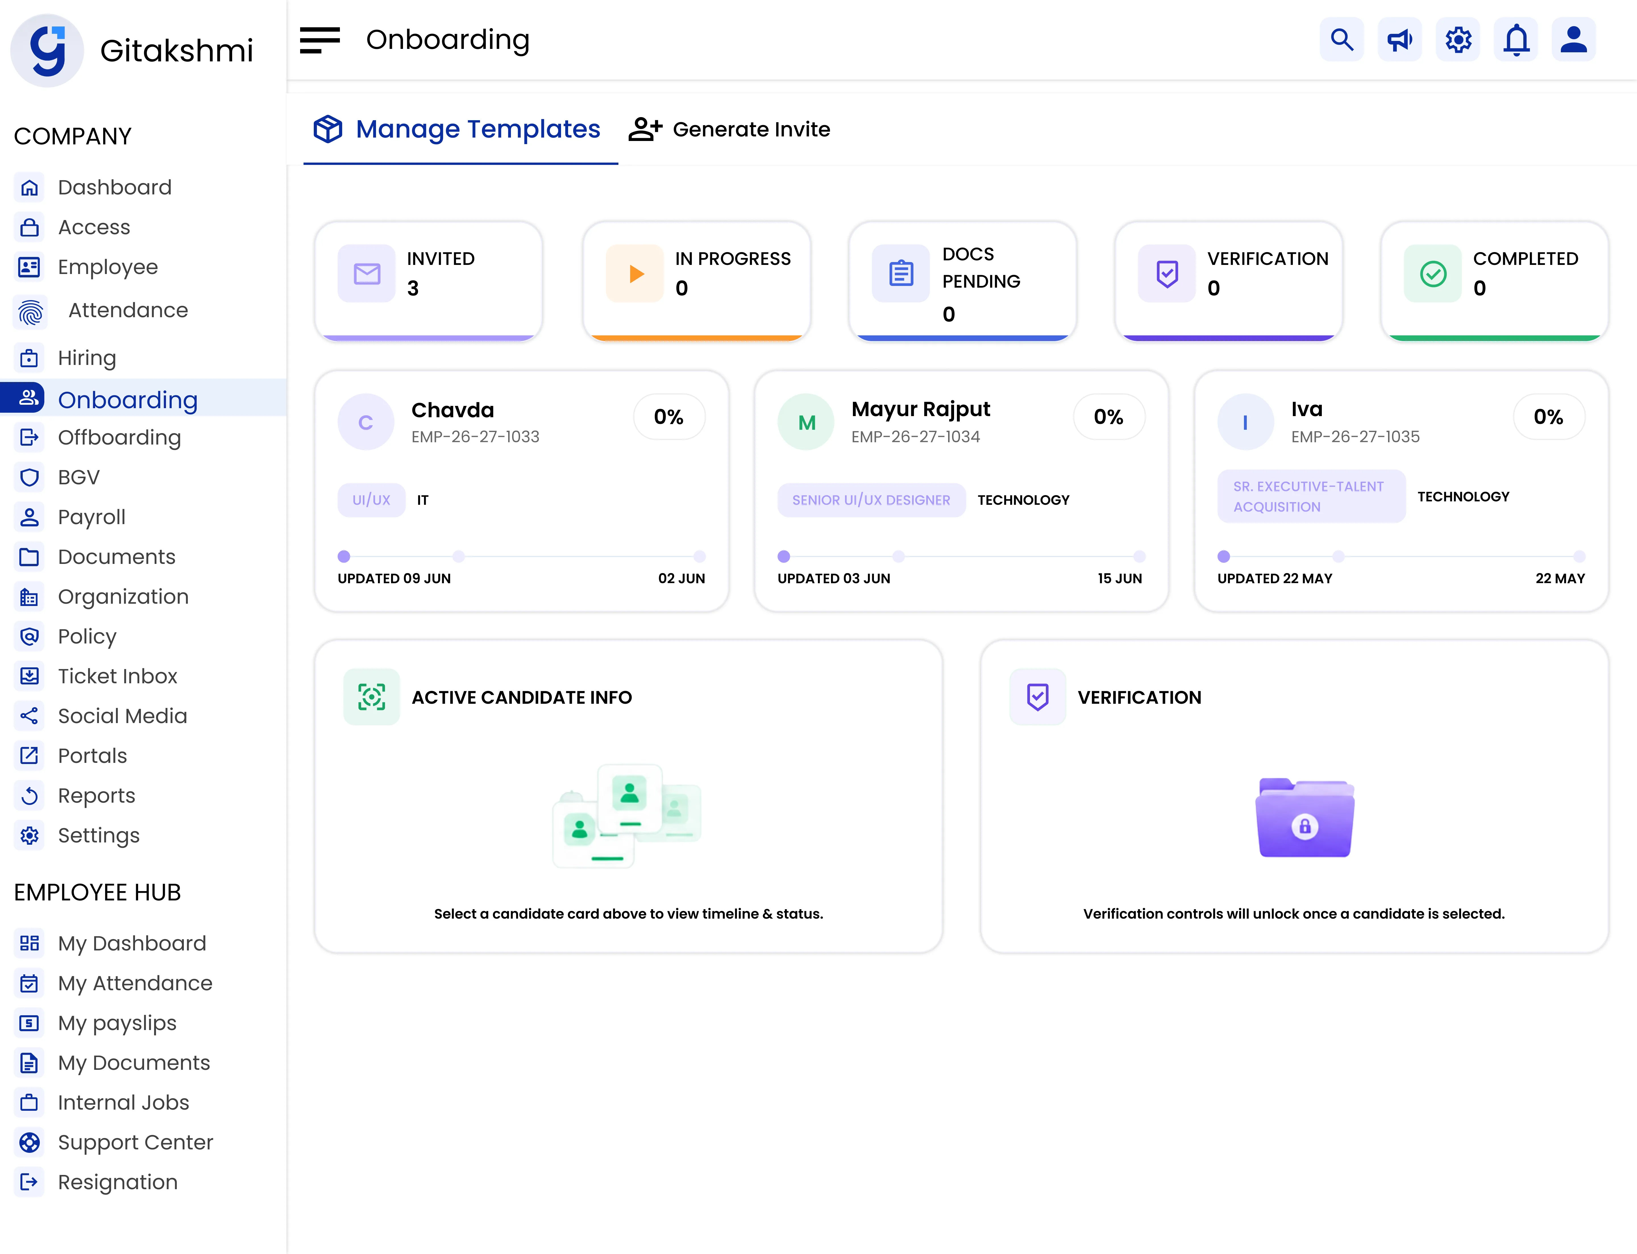The image size is (1637, 1254).
Task: Click the Ticket Inbox icon
Action: pyautogui.click(x=29, y=676)
